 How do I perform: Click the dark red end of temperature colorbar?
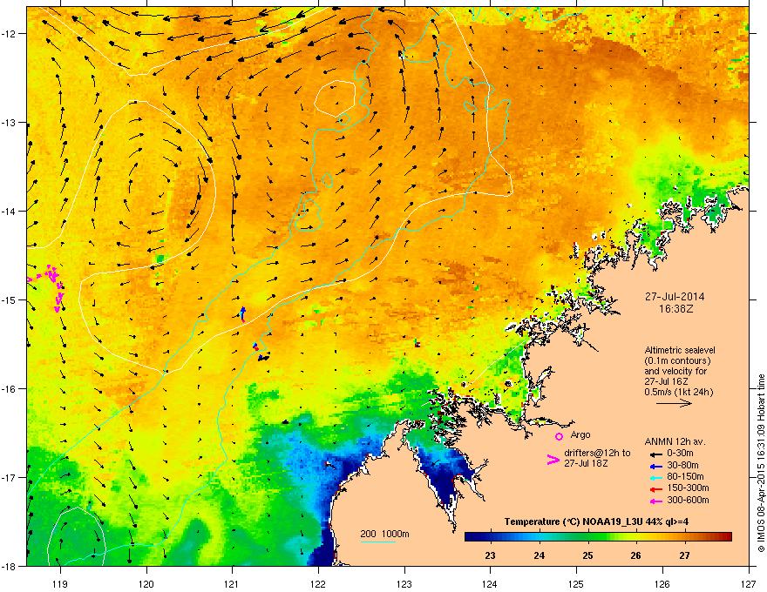click(728, 537)
